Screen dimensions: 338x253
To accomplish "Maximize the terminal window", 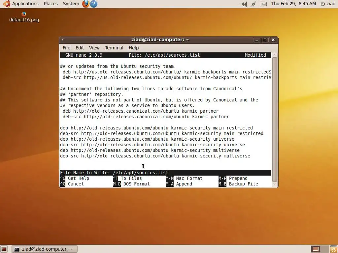I will click(265, 40).
